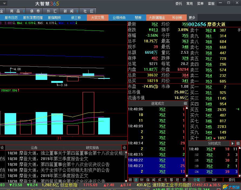The image size is (241, 190).
Task: Click the play arrow beside 分时成交
Action: [x=232, y=143]
